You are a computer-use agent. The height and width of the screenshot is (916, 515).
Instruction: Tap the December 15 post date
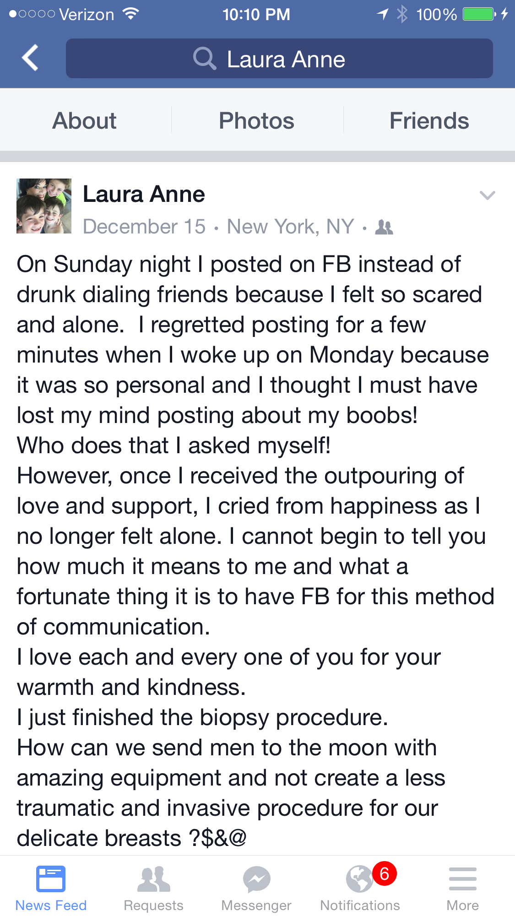144,227
